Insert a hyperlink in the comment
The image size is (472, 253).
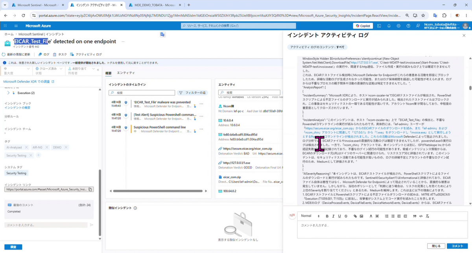click(355, 216)
